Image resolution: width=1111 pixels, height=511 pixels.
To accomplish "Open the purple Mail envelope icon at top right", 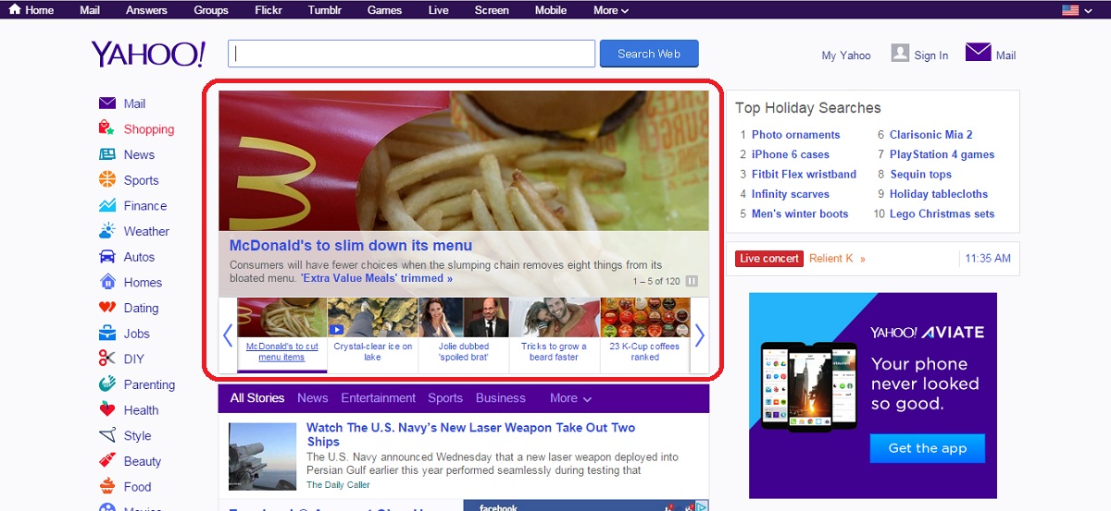I will click(978, 52).
